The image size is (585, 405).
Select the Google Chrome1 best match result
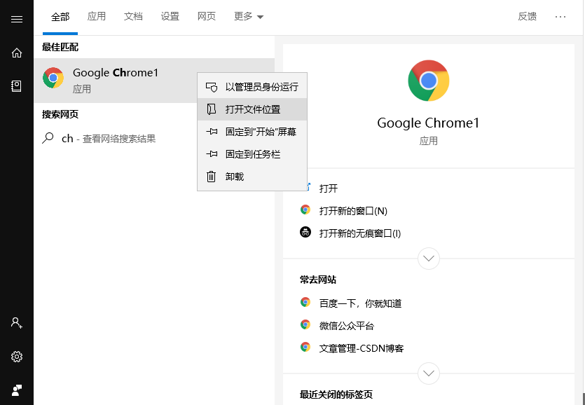click(x=154, y=81)
